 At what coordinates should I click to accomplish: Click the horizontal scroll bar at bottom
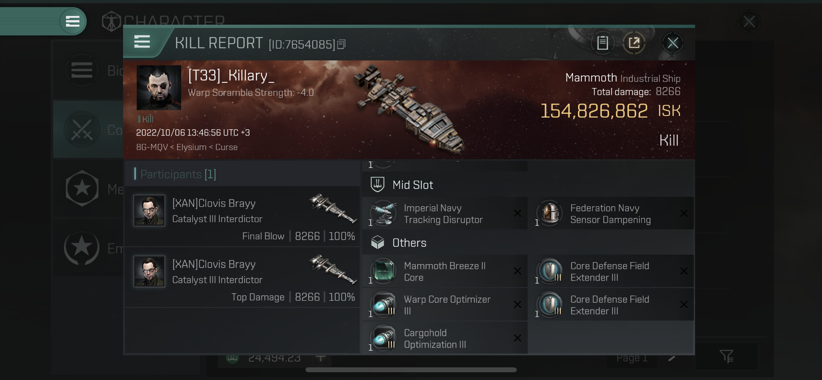coord(411,370)
